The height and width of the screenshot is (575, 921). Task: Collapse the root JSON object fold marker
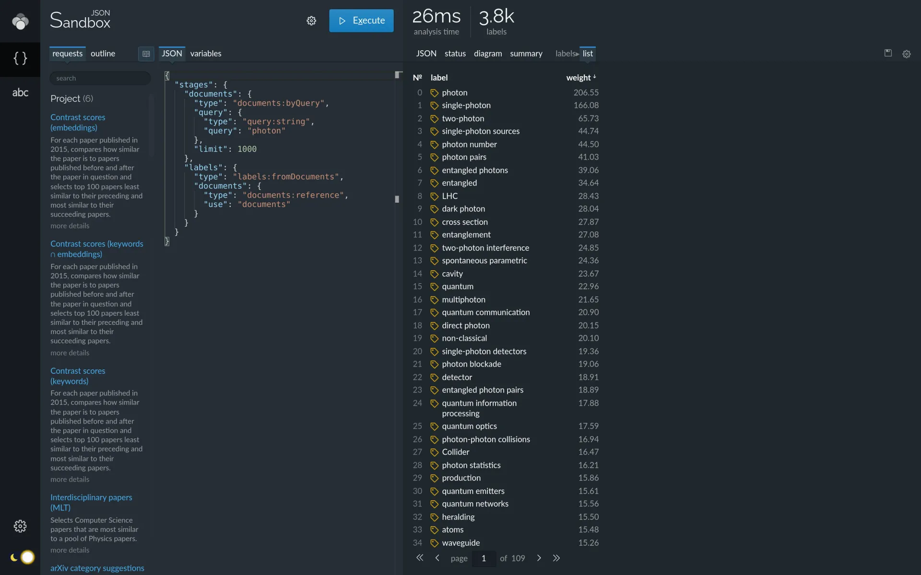coord(167,76)
